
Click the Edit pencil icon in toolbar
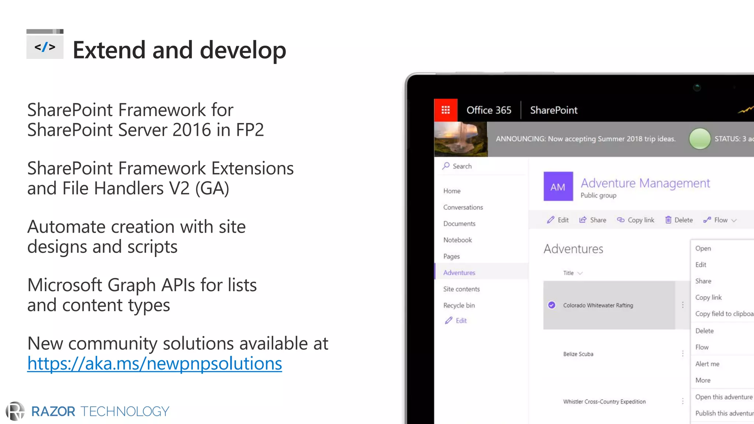[550, 220]
